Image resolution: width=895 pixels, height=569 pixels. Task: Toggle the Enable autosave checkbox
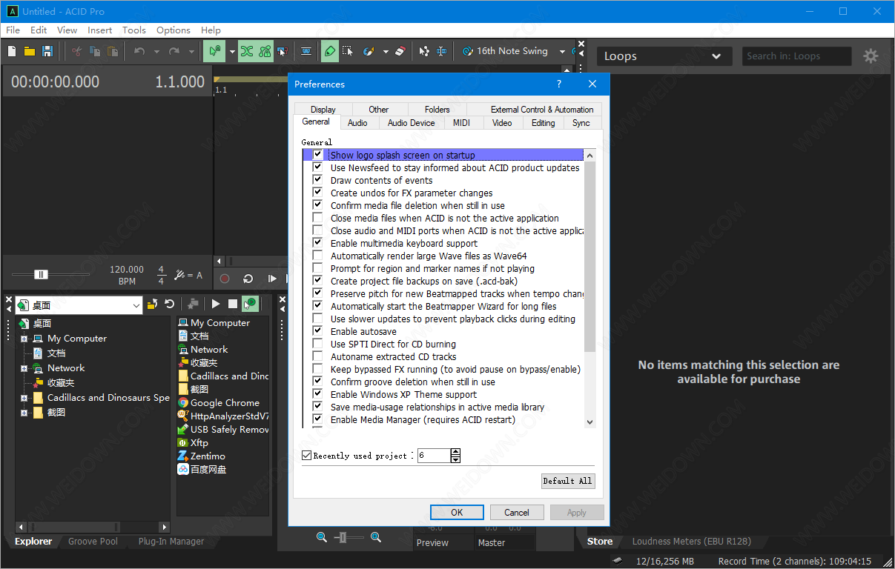(x=317, y=331)
